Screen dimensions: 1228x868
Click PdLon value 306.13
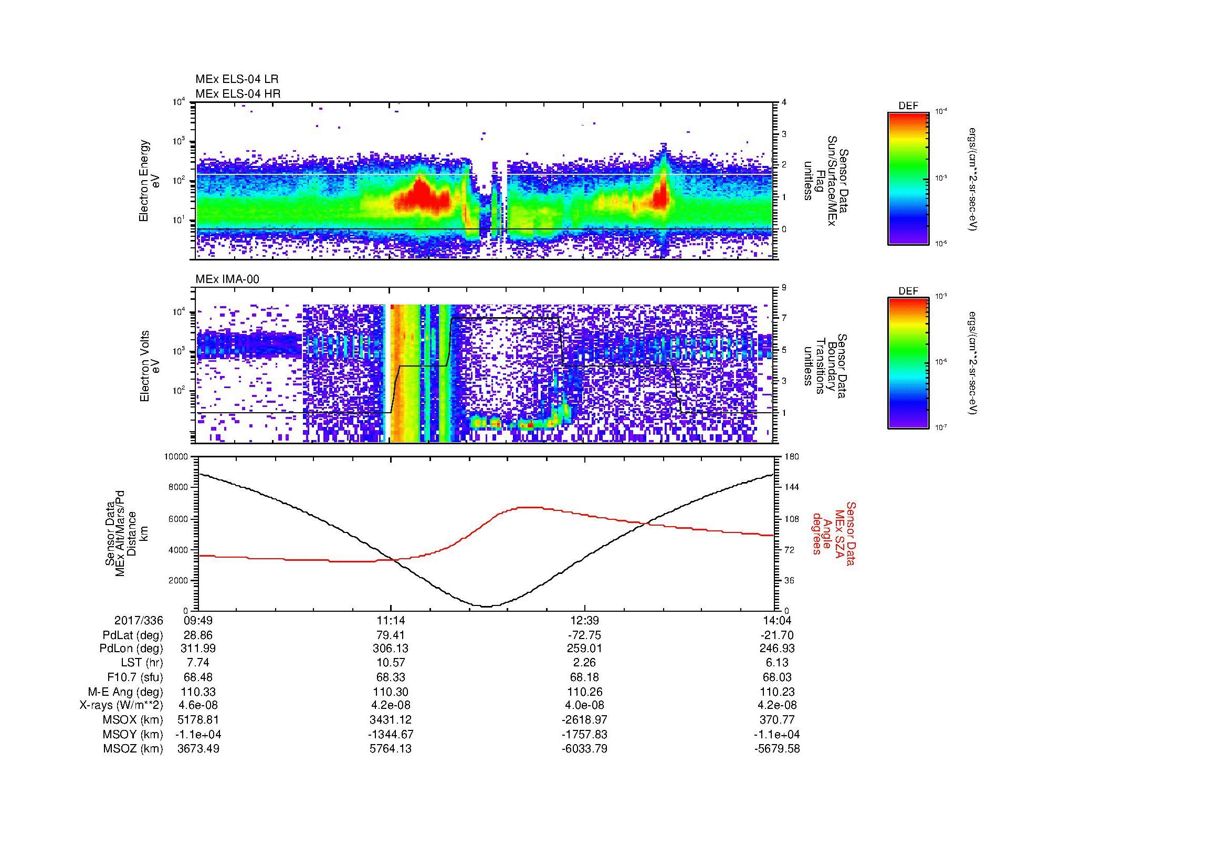[391, 648]
